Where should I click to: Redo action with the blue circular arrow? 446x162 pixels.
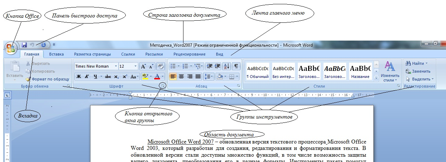[44, 45]
